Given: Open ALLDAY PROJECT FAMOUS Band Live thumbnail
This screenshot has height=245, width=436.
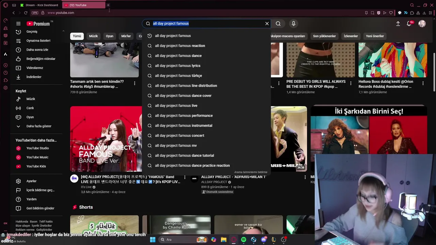Looking at the screenshot, I should [106, 139].
